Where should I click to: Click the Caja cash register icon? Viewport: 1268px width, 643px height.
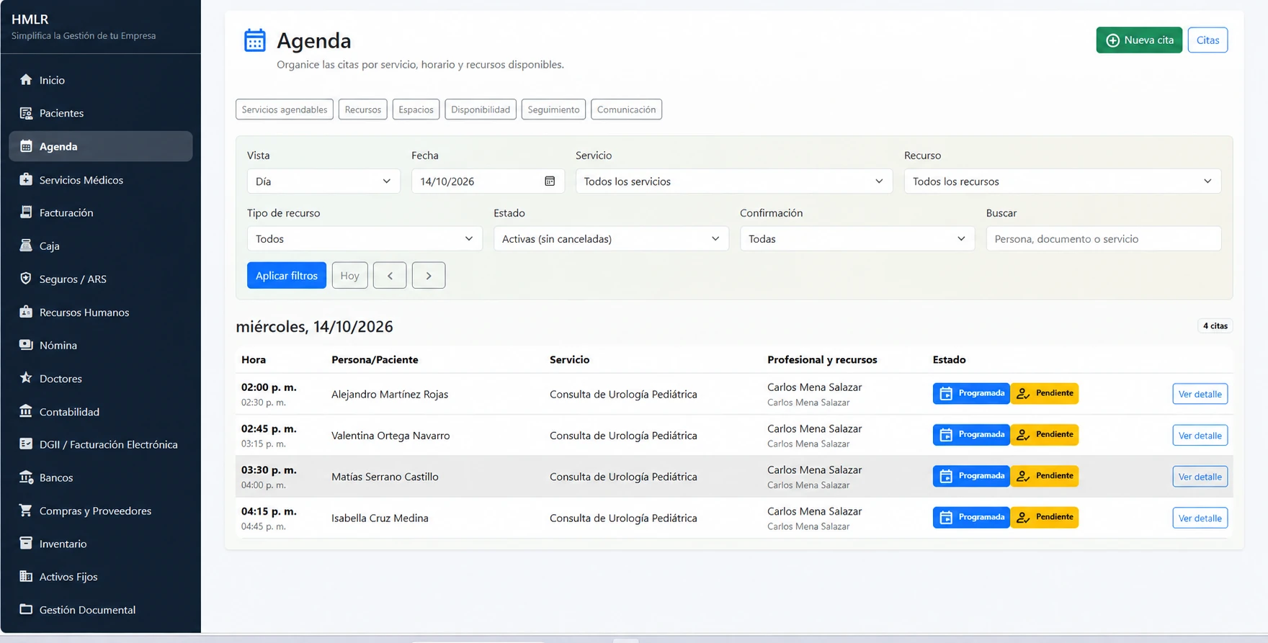(26, 245)
